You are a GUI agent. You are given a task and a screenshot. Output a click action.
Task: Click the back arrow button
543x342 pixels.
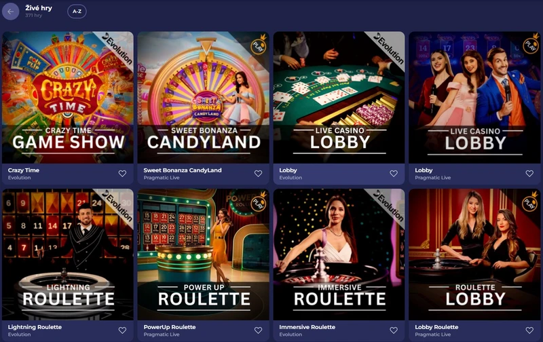click(x=10, y=12)
